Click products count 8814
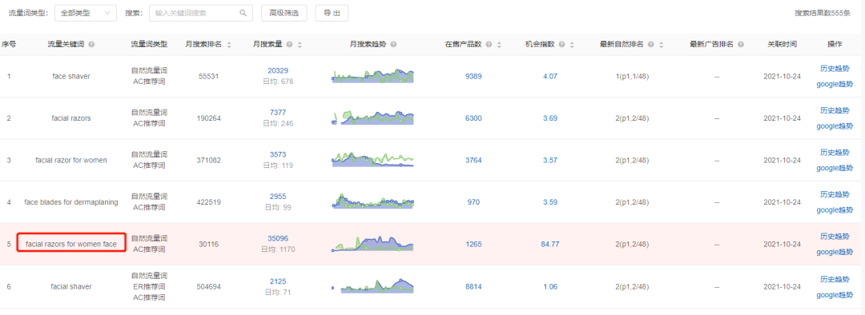The image size is (865, 315). 474,286
